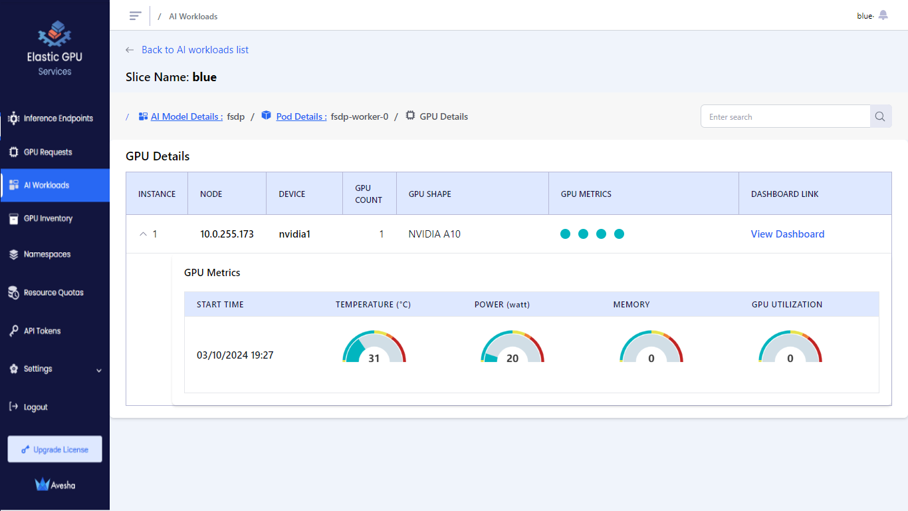
Task: Collapse instance 1 row chevron
Action: point(143,234)
